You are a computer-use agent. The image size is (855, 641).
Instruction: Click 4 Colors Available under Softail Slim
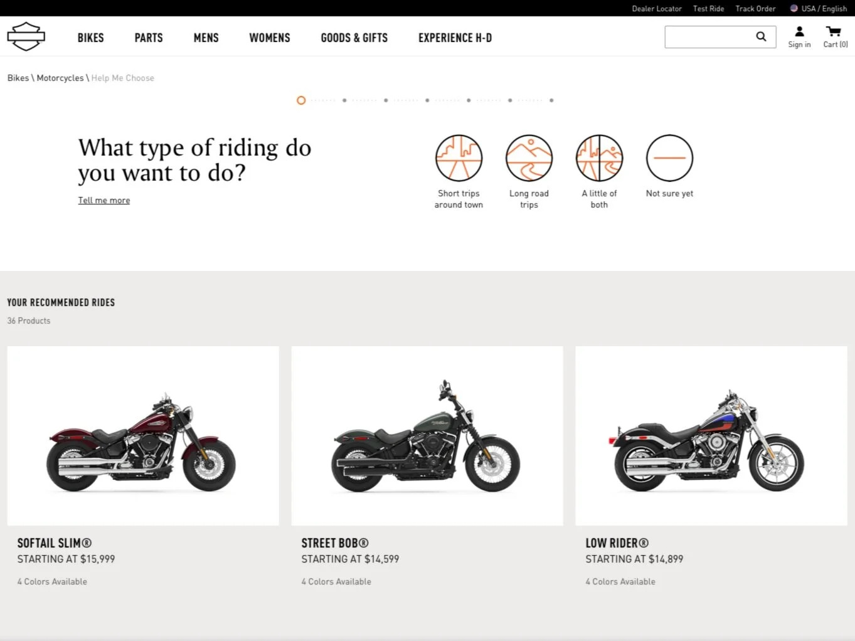pos(52,581)
